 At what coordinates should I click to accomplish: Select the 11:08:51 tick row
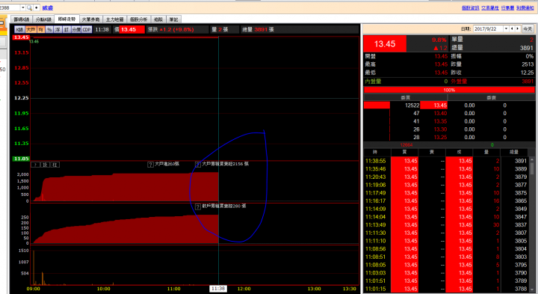coord(446,257)
